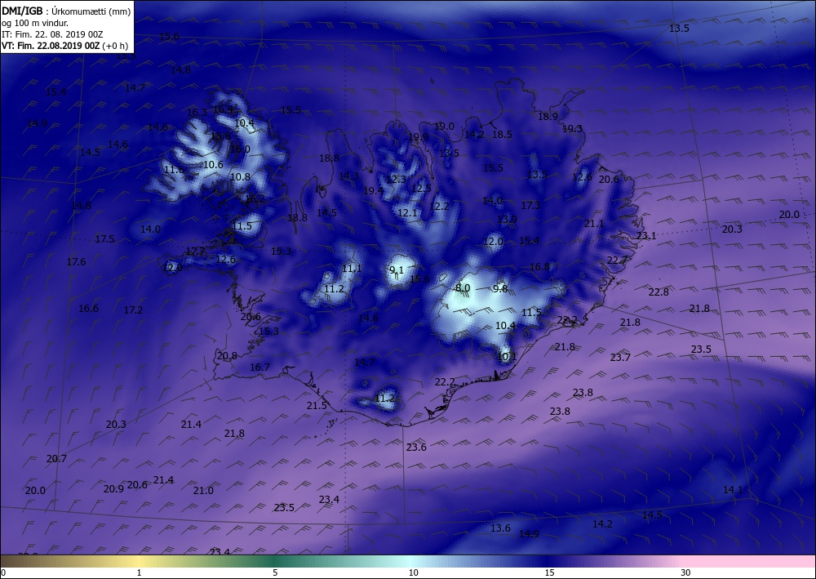Viewport: 816px width, 579px height.
Task: Click the map value 23.6
Action: [x=416, y=447]
